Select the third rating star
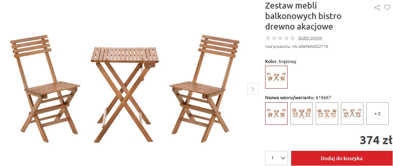 click(280, 38)
